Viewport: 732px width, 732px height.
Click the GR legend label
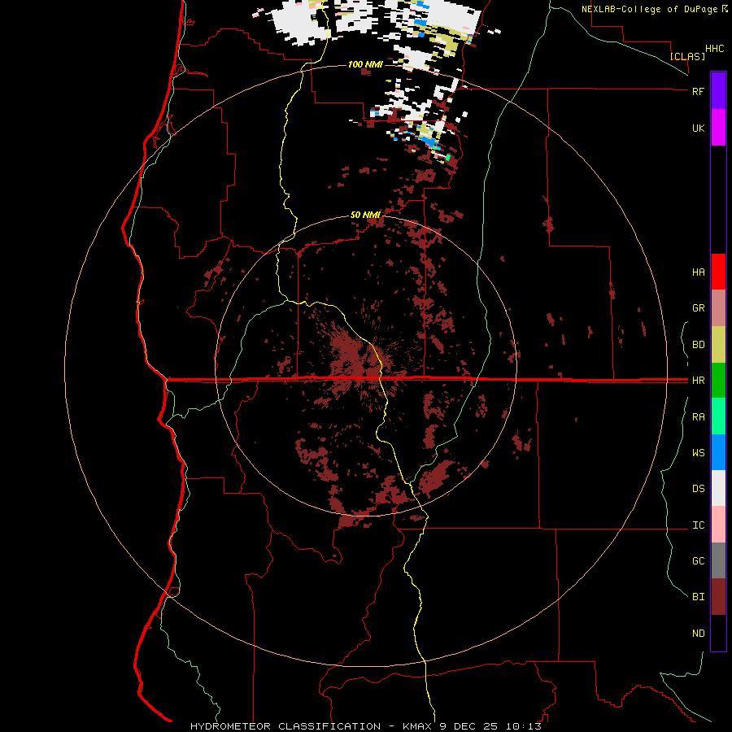point(698,308)
